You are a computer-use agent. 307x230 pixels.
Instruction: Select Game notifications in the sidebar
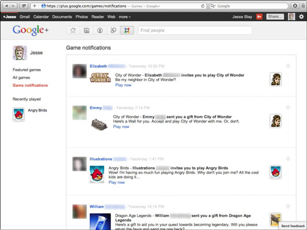pyautogui.click(x=30, y=86)
